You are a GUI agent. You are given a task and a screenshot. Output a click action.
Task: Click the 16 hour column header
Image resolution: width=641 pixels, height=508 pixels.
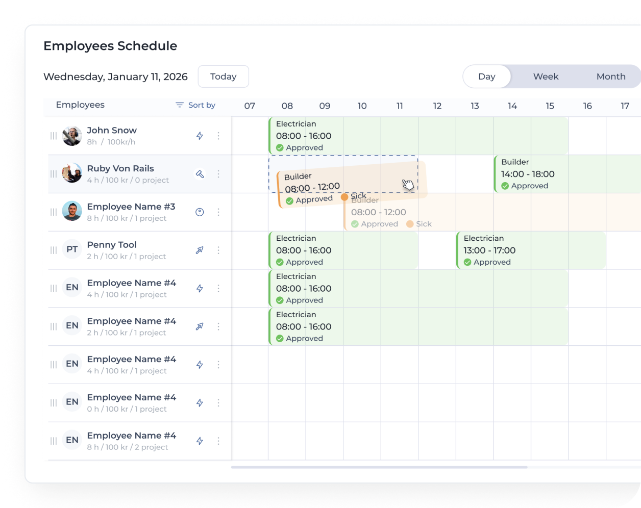click(x=587, y=106)
